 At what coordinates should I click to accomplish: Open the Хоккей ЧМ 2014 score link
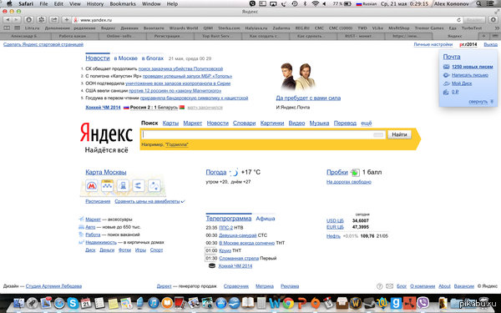click(103, 108)
